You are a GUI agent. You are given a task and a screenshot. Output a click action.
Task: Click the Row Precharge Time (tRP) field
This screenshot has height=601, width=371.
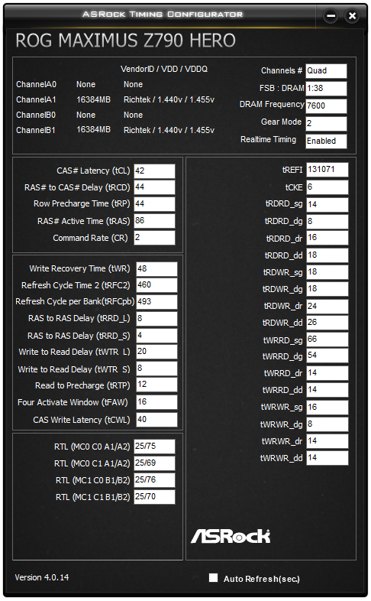click(154, 204)
